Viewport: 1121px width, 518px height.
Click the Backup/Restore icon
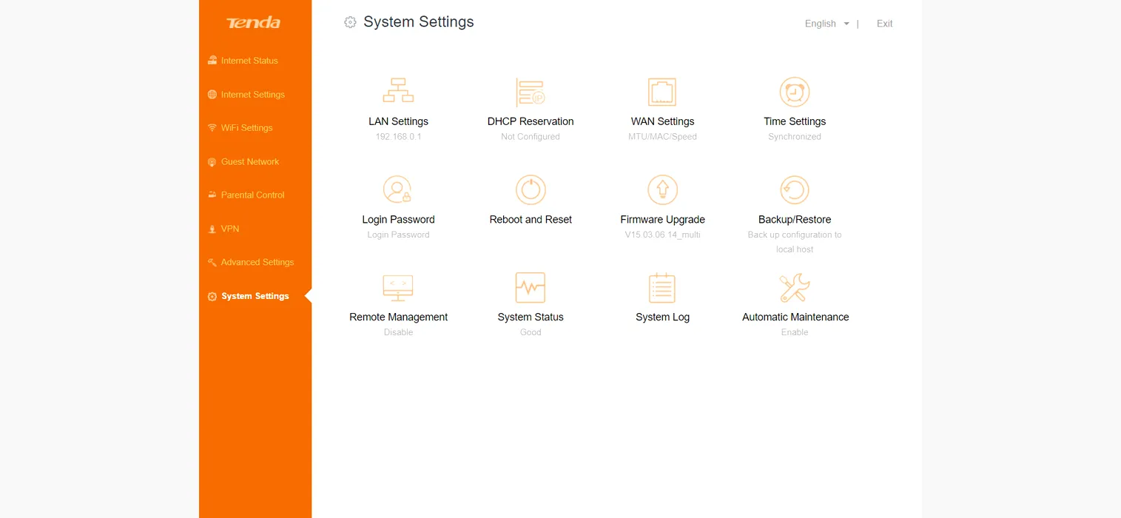click(x=795, y=190)
